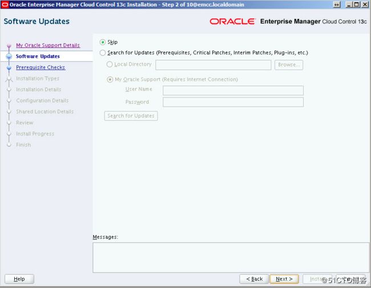Click the Configuration Details step label
Screen dimensions: 371x288
tap(42, 100)
